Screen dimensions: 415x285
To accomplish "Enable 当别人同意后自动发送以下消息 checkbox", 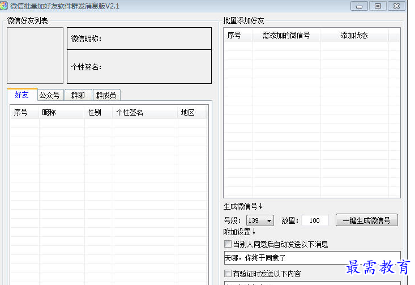I will coord(228,244).
